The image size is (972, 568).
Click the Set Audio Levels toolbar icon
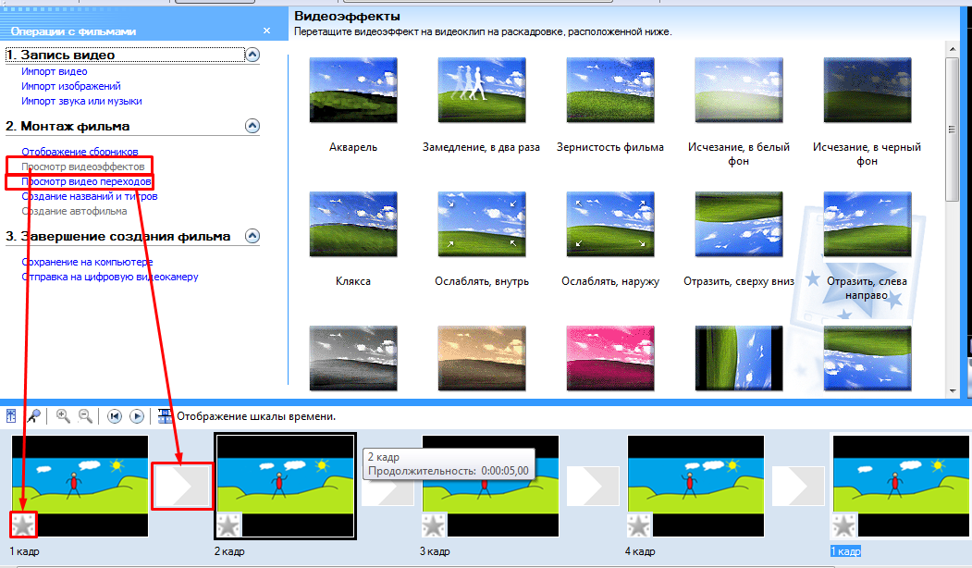11,416
